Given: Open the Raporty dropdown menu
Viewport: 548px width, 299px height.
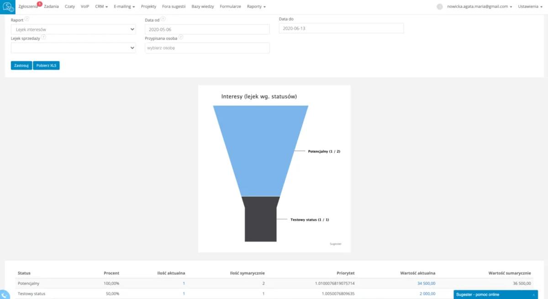Looking at the screenshot, I should click(x=256, y=7).
